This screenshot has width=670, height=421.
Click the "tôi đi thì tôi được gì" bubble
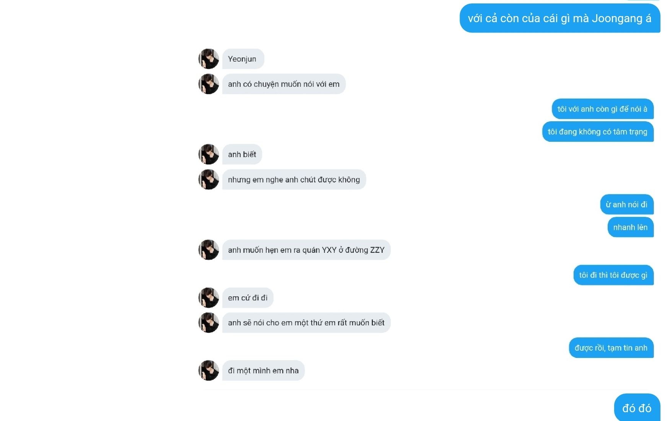tap(613, 275)
